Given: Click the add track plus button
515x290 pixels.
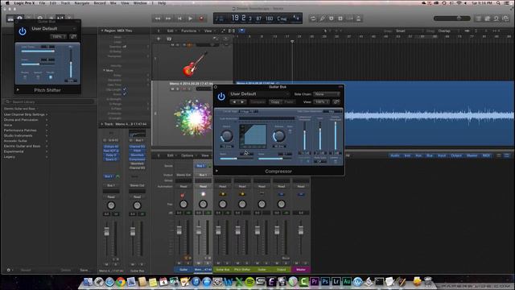Looking at the screenshot, I should (x=159, y=39).
